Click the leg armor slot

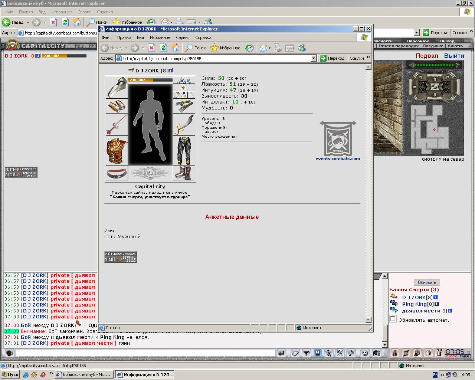tap(184, 151)
